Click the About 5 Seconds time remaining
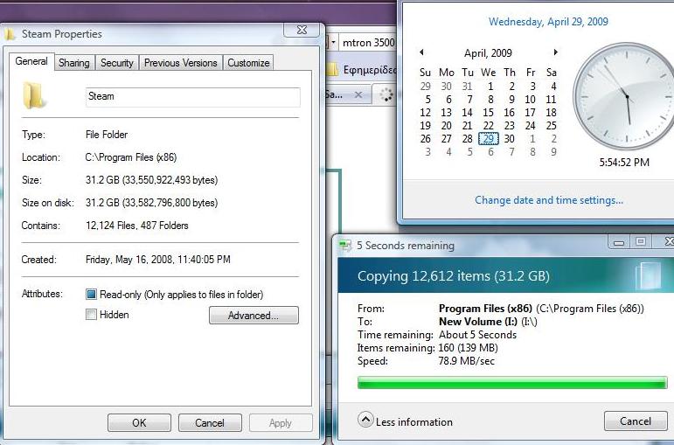674x445 pixels. click(477, 335)
